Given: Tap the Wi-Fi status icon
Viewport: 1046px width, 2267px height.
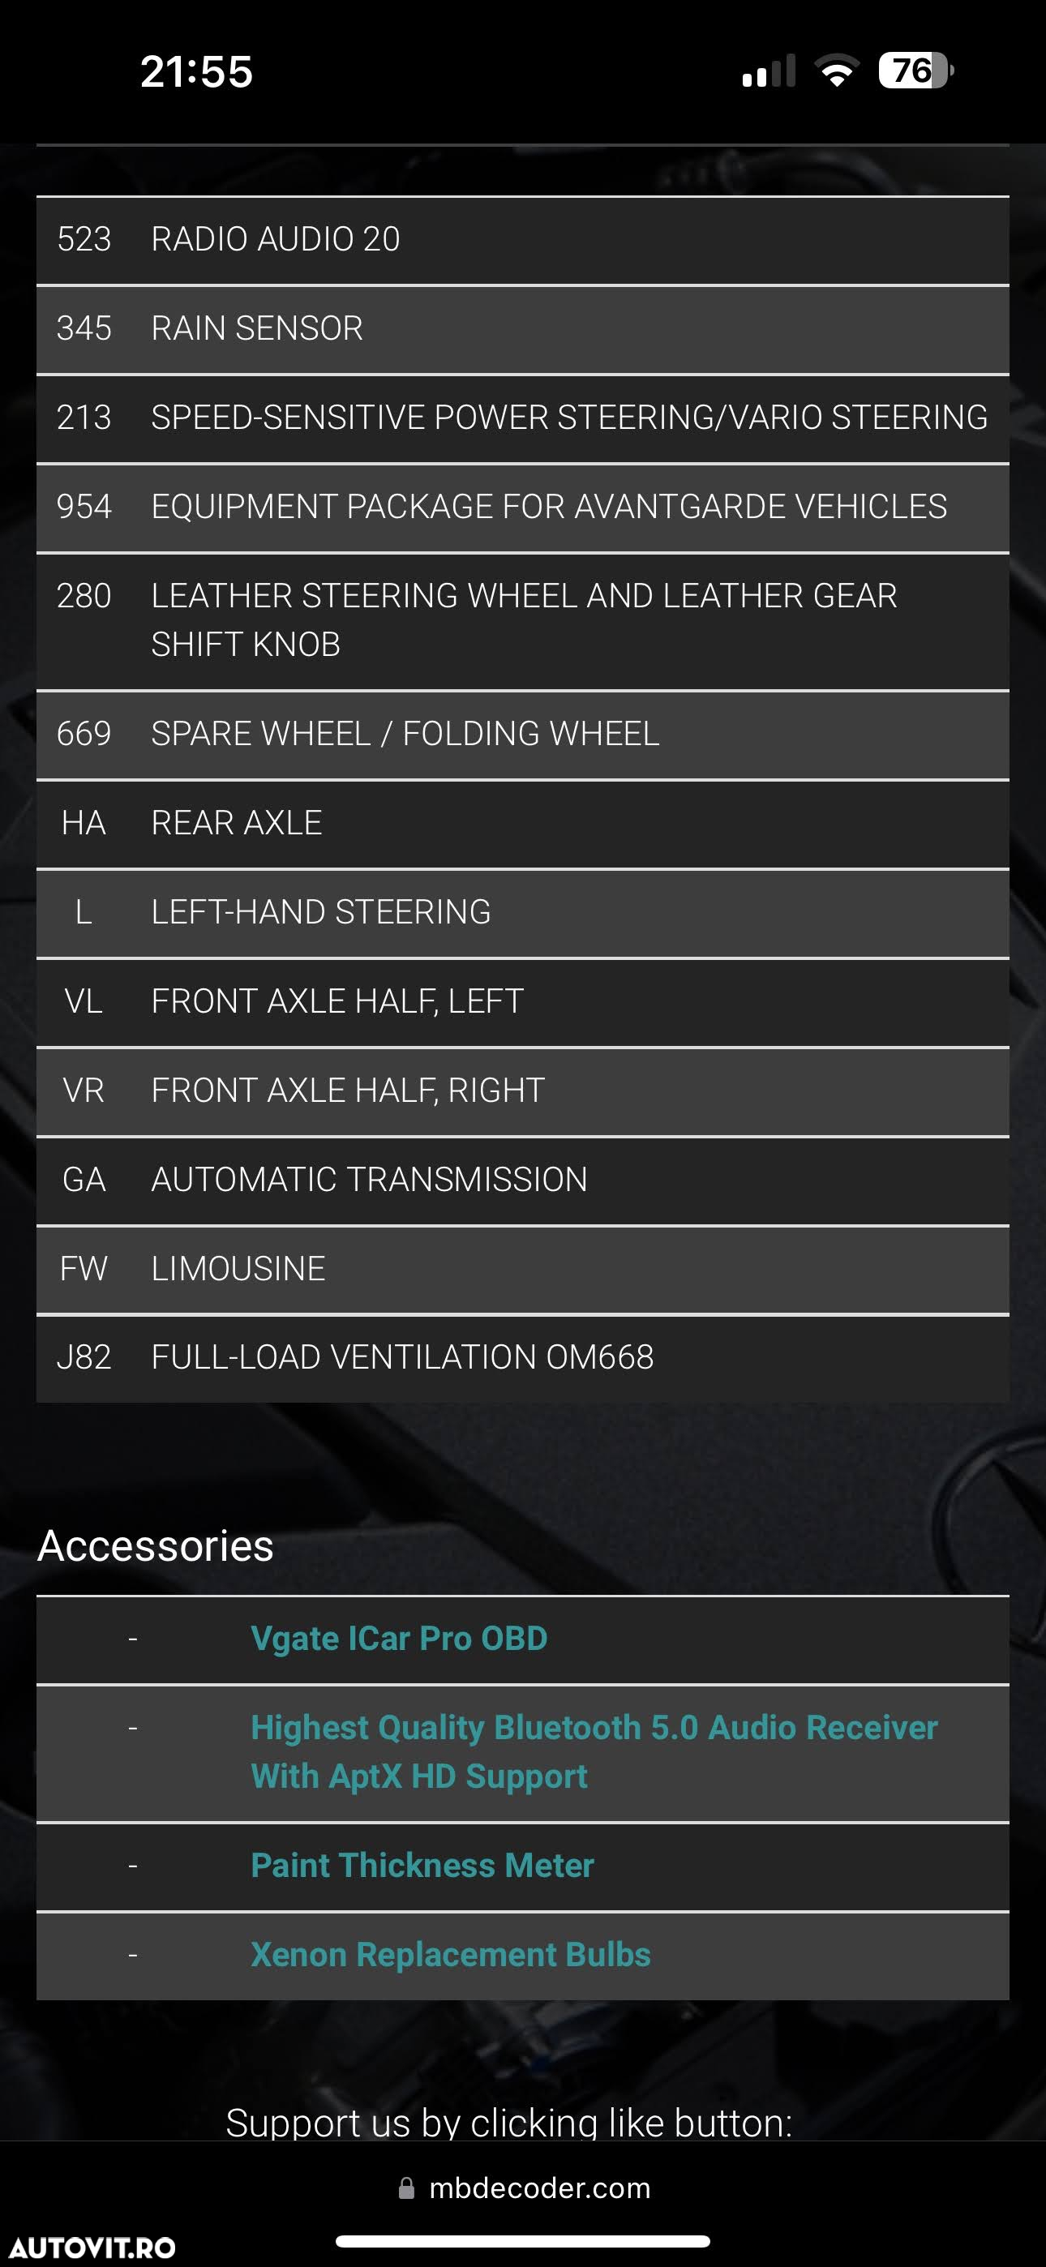Looking at the screenshot, I should coord(838,71).
